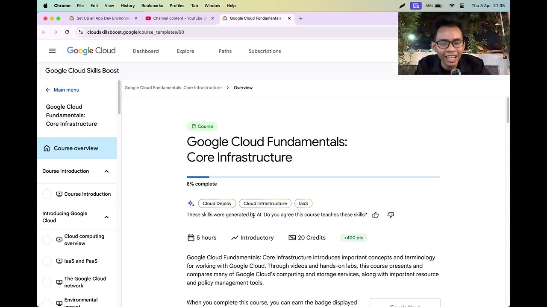The width and height of the screenshot is (547, 307).
Task: Open the Profiles menu in menu bar
Action: click(x=177, y=6)
